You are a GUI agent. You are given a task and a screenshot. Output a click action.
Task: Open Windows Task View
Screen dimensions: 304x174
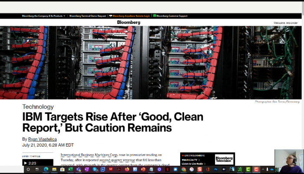point(37,169)
